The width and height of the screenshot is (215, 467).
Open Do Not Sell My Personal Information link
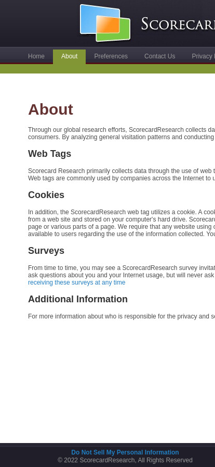[125, 452]
